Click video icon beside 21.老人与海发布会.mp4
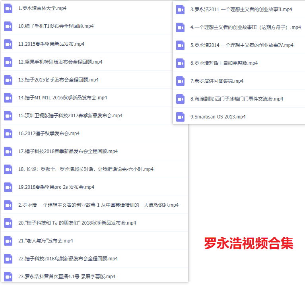This screenshot has height=285, width=305. [x=8, y=241]
